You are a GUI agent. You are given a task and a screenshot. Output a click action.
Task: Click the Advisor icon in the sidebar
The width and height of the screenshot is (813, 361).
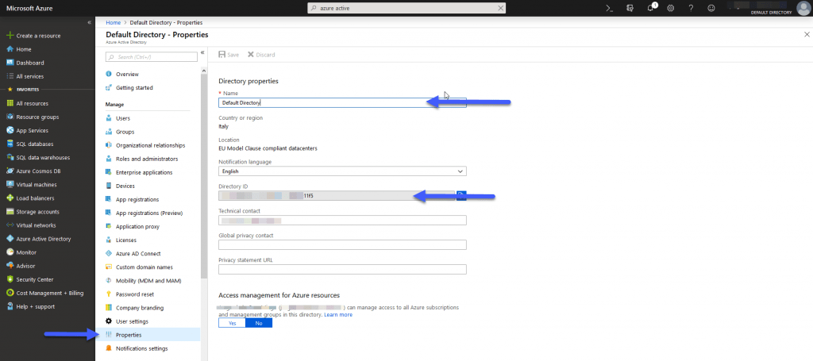pyautogui.click(x=10, y=266)
